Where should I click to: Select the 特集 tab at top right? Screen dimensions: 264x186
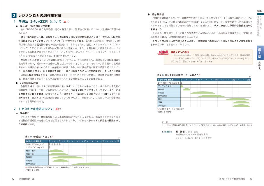[259, 11]
